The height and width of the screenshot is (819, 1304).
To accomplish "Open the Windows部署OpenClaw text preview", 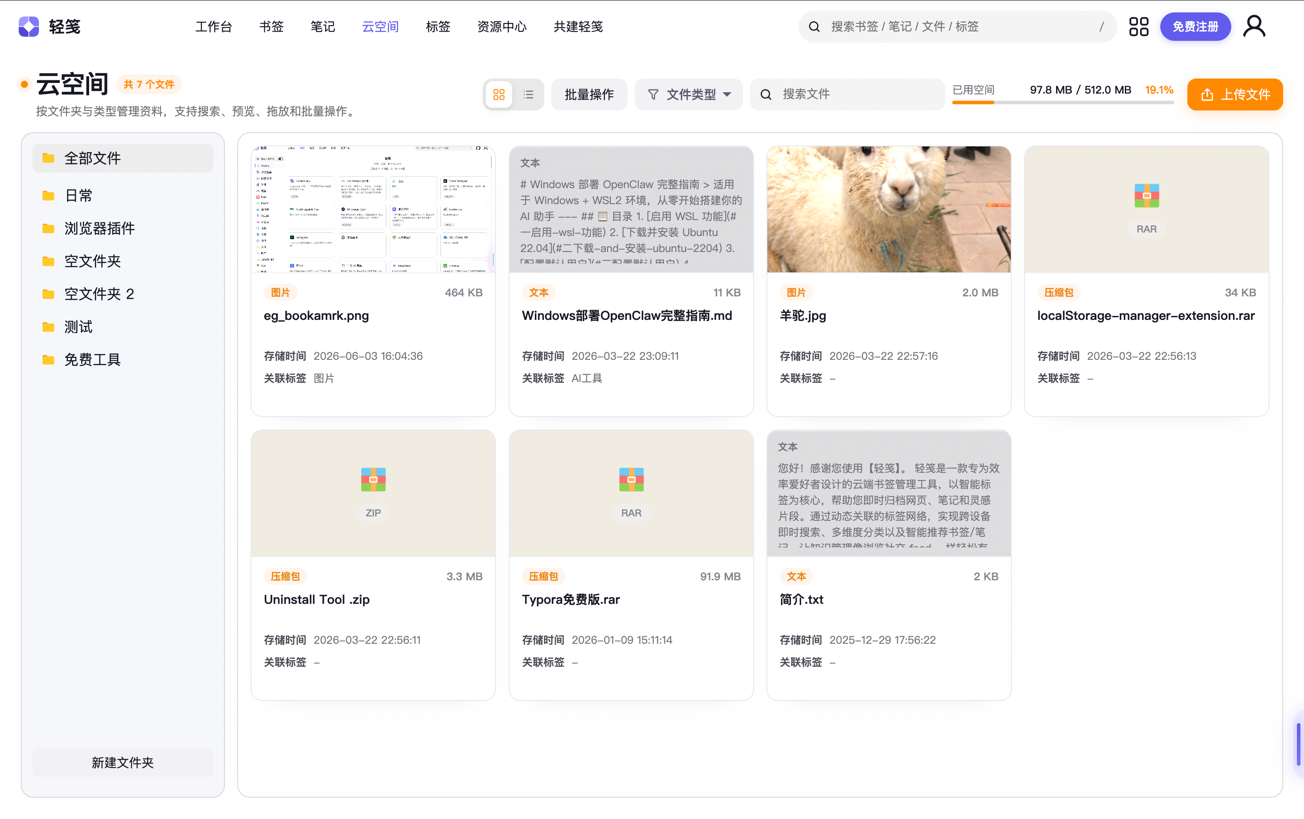I will 631,209.
